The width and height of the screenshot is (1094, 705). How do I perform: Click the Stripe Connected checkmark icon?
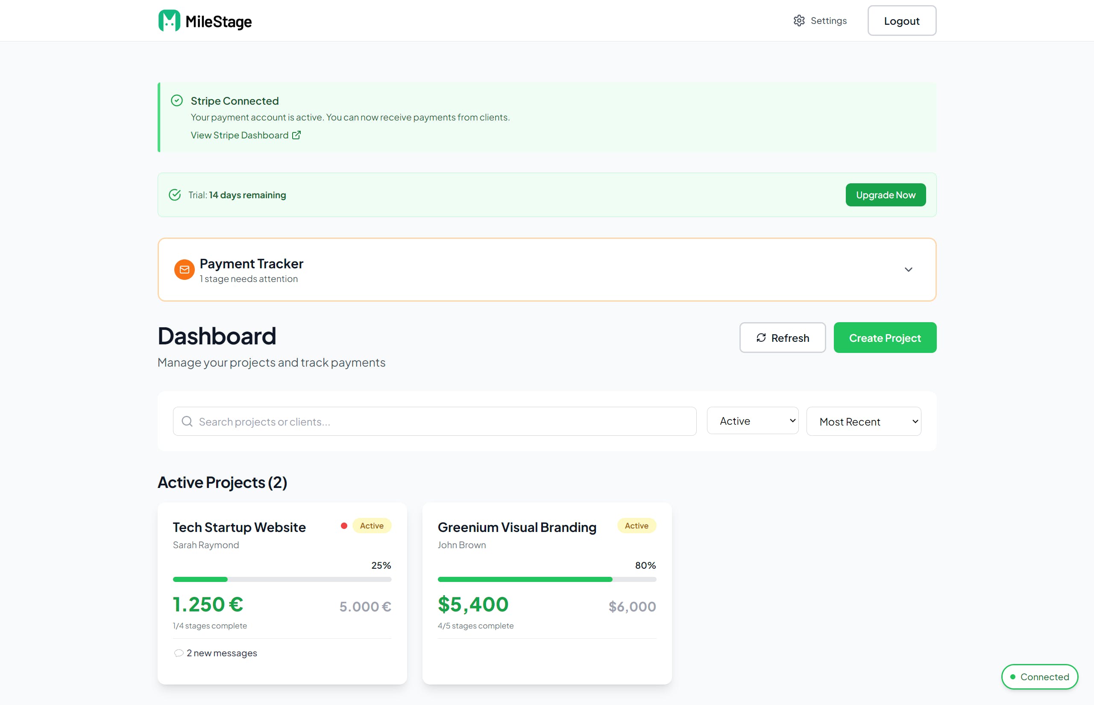pyautogui.click(x=176, y=101)
